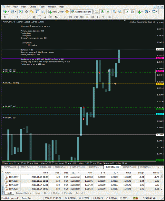The height and width of the screenshot is (201, 165).
Task: Close the Terminal panel with x
Action: point(2,171)
